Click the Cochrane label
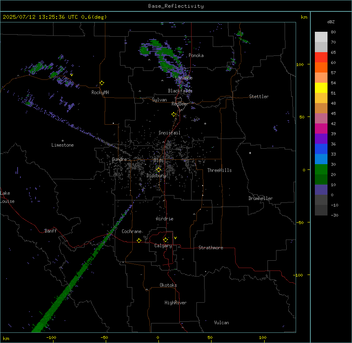The width and height of the screenshot is (352, 343). pos(131,231)
